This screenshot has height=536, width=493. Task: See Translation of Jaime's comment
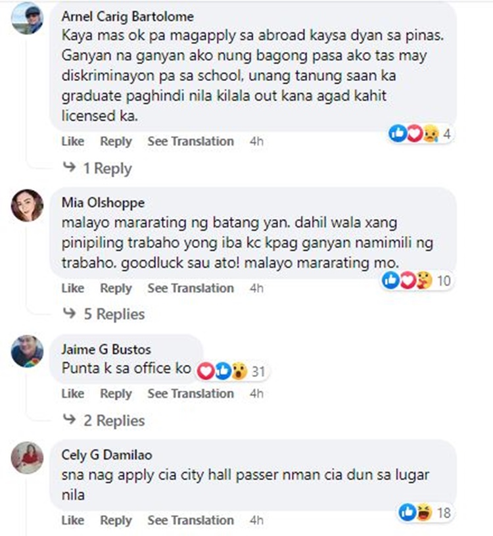191,393
